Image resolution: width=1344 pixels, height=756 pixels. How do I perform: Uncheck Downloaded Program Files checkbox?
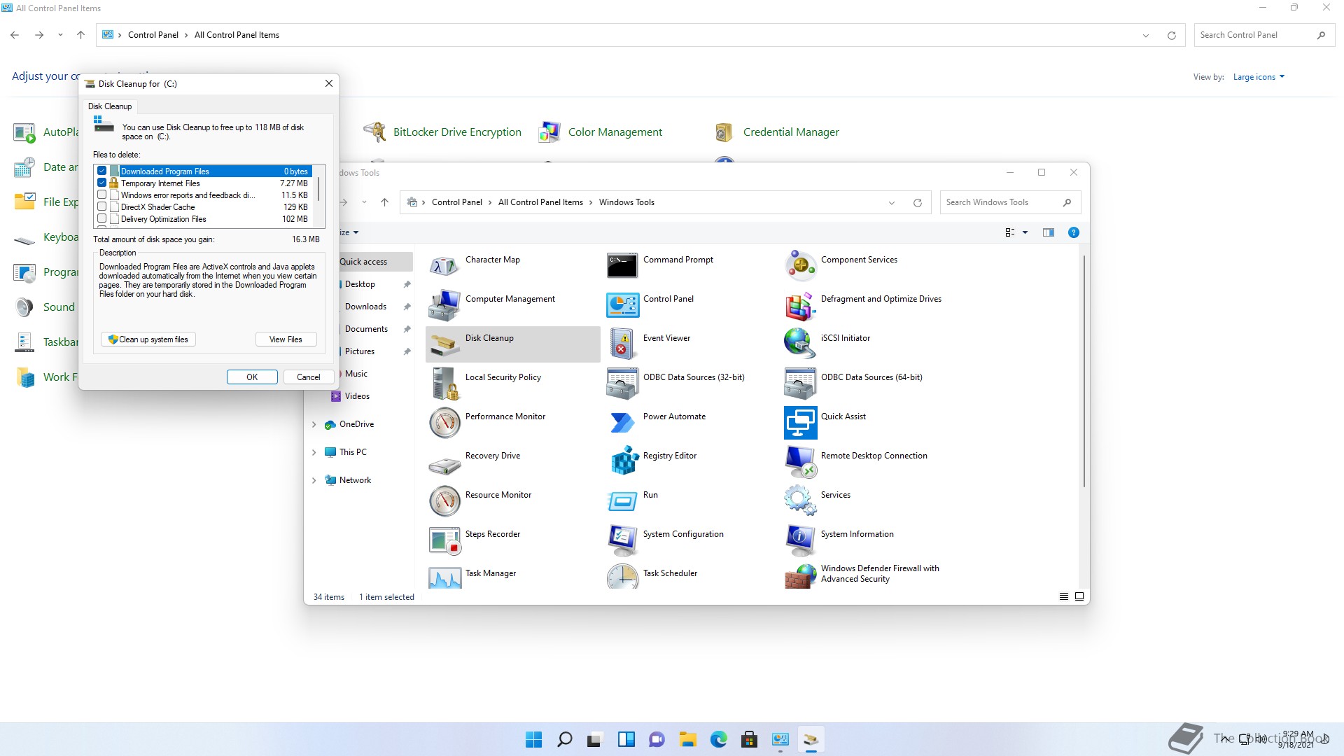pyautogui.click(x=102, y=171)
